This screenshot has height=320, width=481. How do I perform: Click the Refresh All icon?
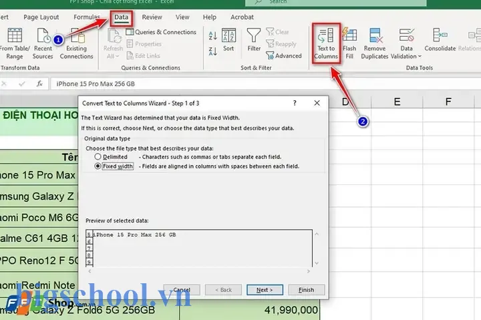114,36
